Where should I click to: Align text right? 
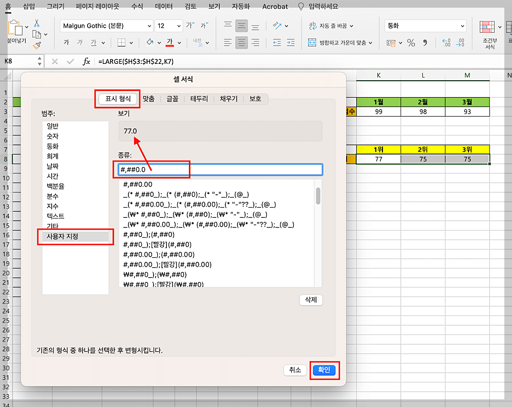pyautogui.click(x=255, y=42)
